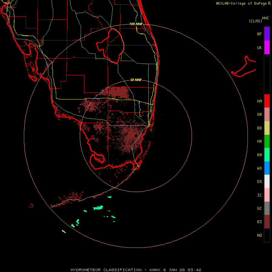Screen dimensions: 272x272
Task: Click the "ND" legend label
Action: click(259, 235)
